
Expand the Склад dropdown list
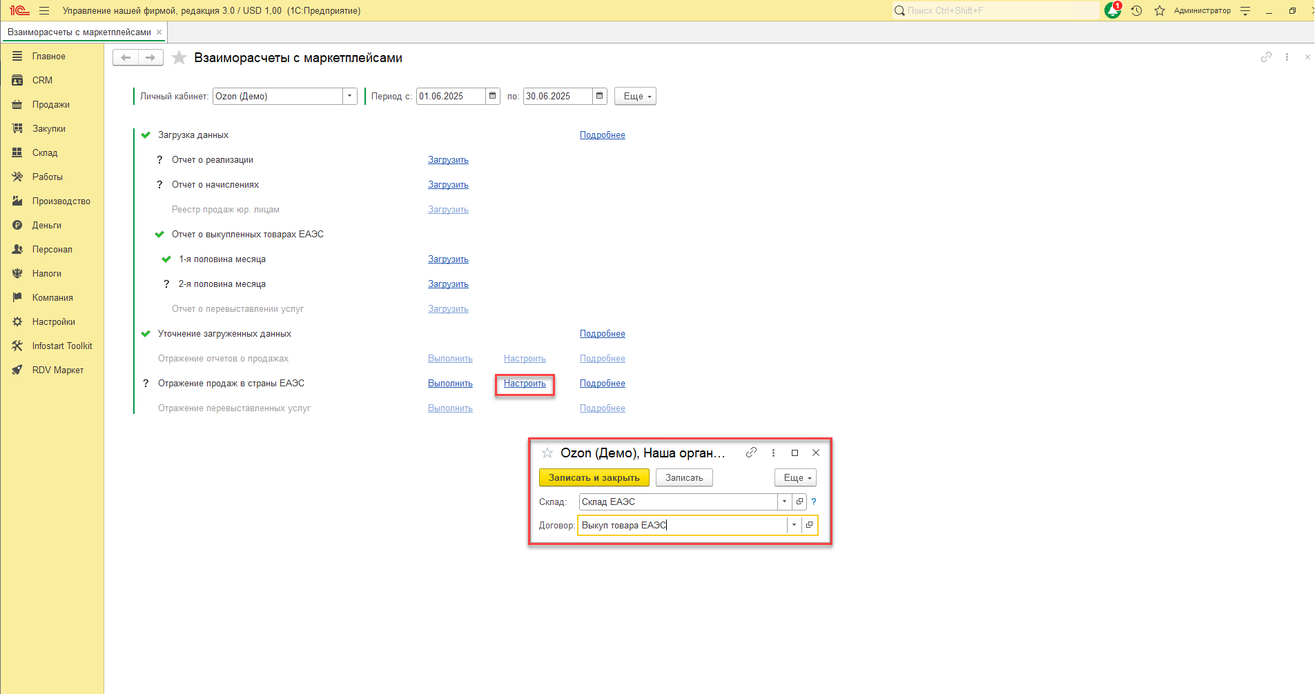point(784,502)
